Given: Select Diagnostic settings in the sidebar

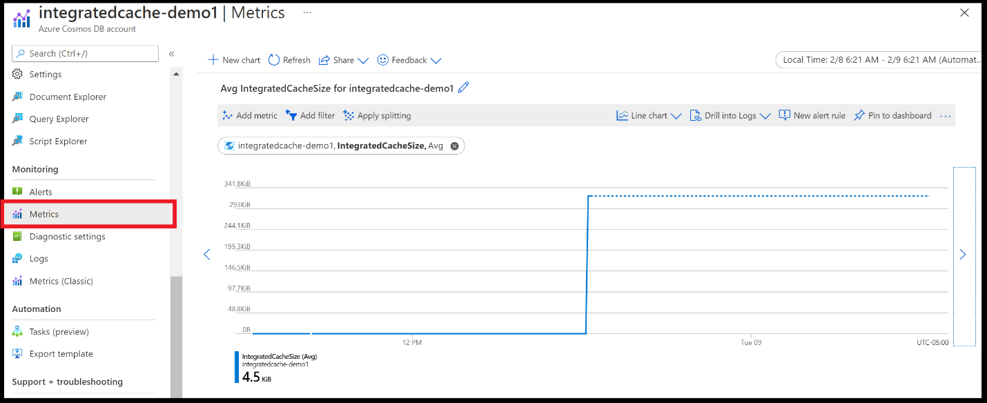Looking at the screenshot, I should [x=67, y=236].
